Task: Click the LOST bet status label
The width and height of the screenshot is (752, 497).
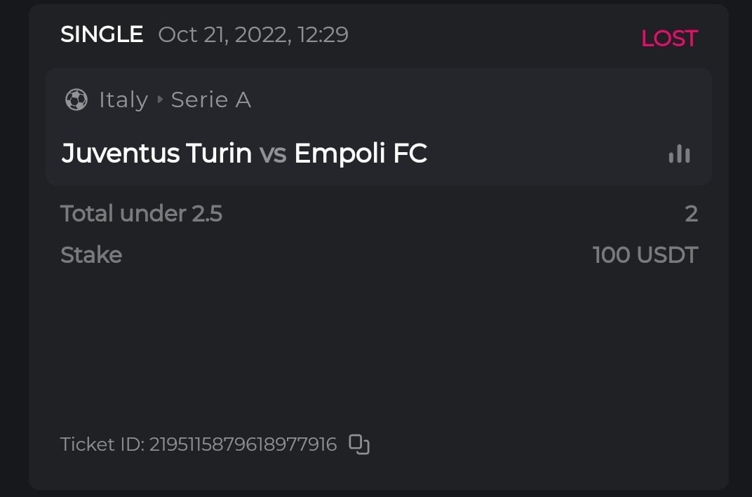Action: [669, 39]
